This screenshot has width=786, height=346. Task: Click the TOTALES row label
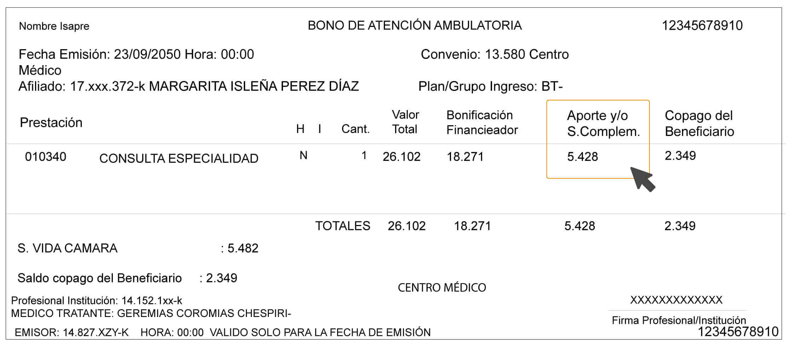pos(342,226)
